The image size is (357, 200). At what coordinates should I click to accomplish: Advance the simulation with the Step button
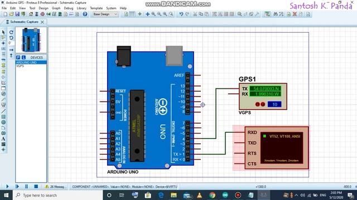coord(17,187)
